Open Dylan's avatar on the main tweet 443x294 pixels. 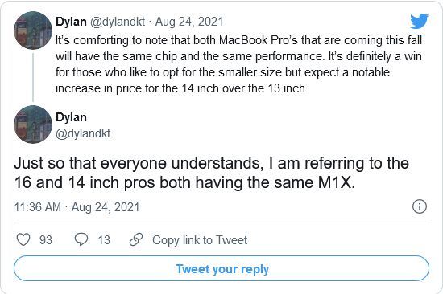tap(33, 125)
